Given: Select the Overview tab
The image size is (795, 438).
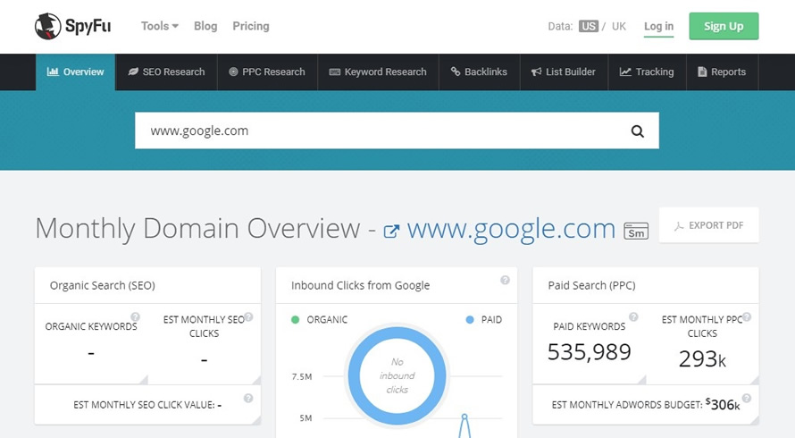Looking at the screenshot, I should 76,72.
